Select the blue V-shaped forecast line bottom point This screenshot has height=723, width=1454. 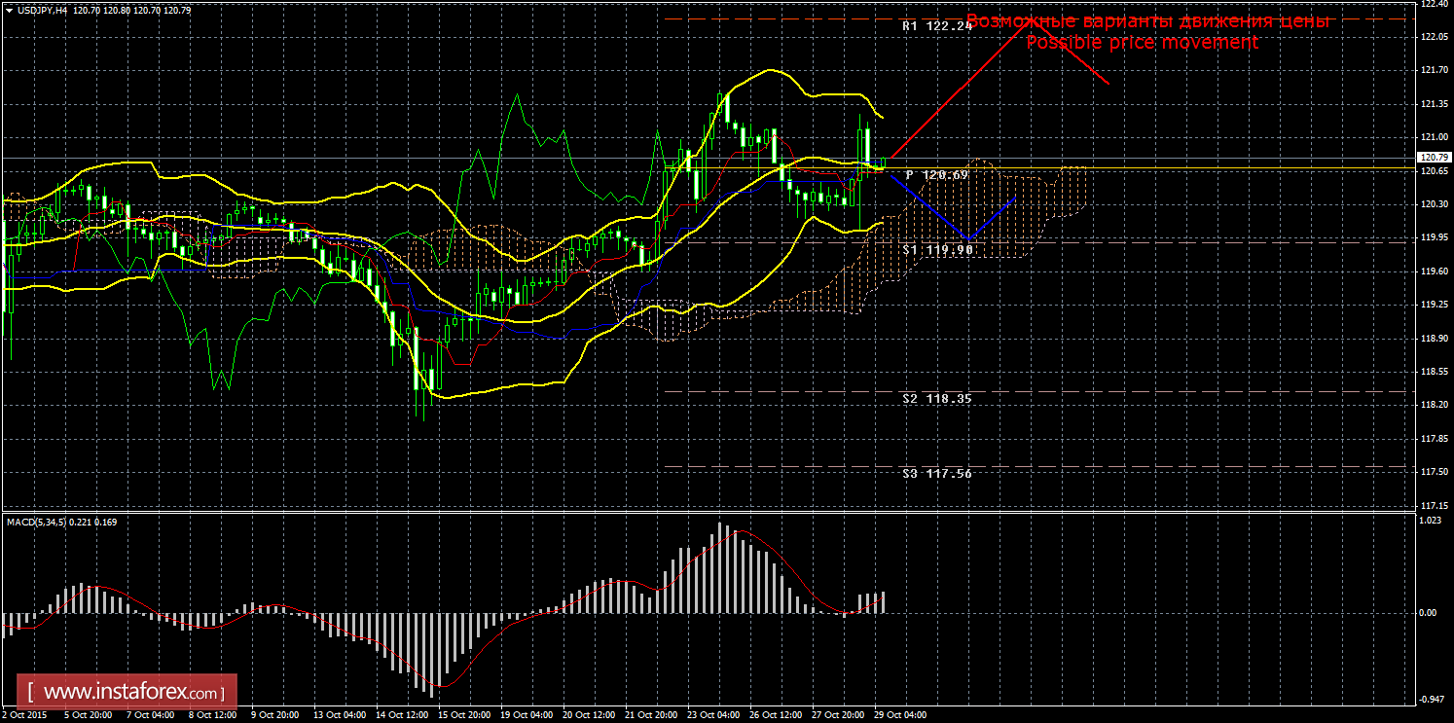coord(967,239)
